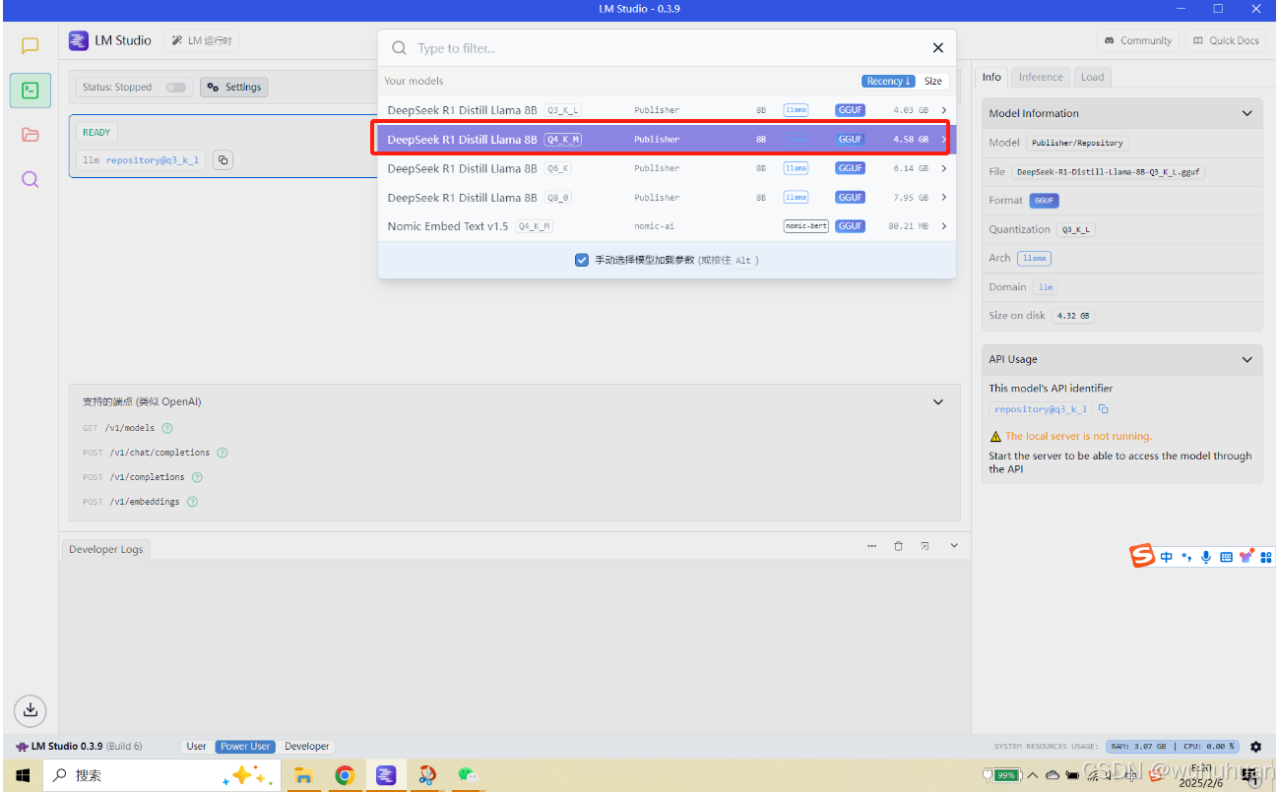
Task: Sort models by Size
Action: coord(933,81)
